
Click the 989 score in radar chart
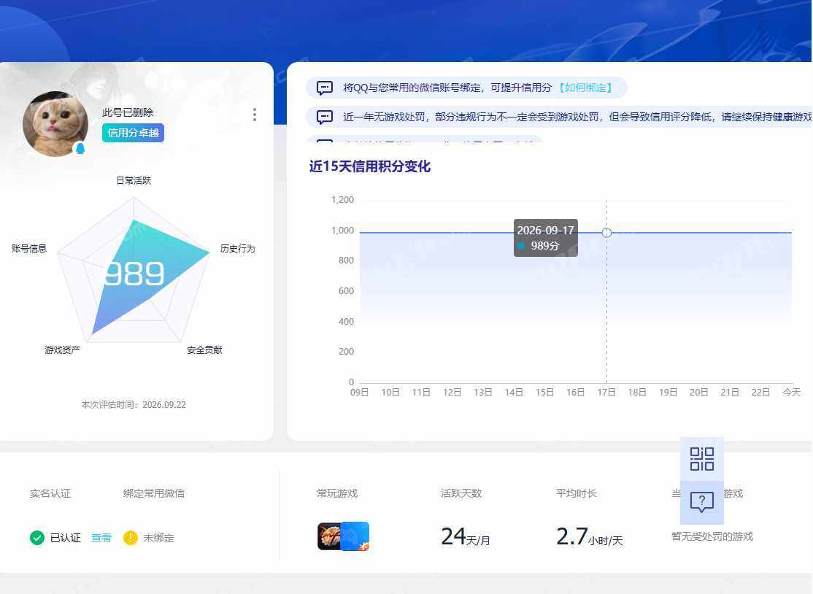click(x=134, y=274)
